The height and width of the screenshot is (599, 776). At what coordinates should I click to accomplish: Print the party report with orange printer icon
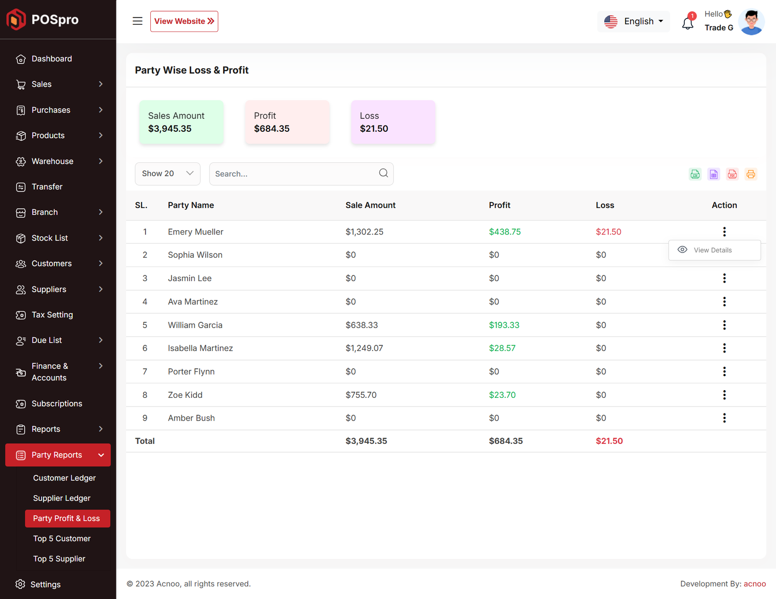click(751, 174)
